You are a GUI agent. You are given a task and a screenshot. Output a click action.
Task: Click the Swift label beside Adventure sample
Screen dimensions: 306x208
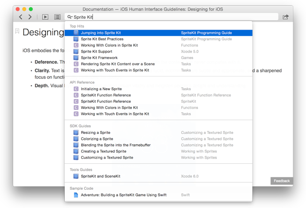[x=185, y=195]
